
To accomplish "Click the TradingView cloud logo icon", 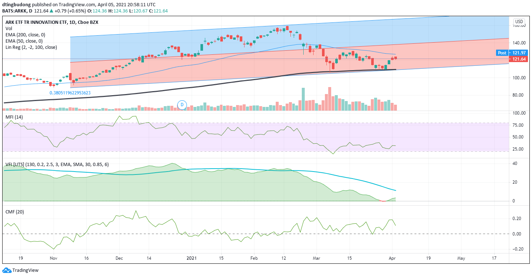I will pos(7,270).
